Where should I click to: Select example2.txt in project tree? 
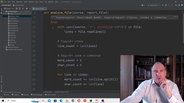click(14, 31)
